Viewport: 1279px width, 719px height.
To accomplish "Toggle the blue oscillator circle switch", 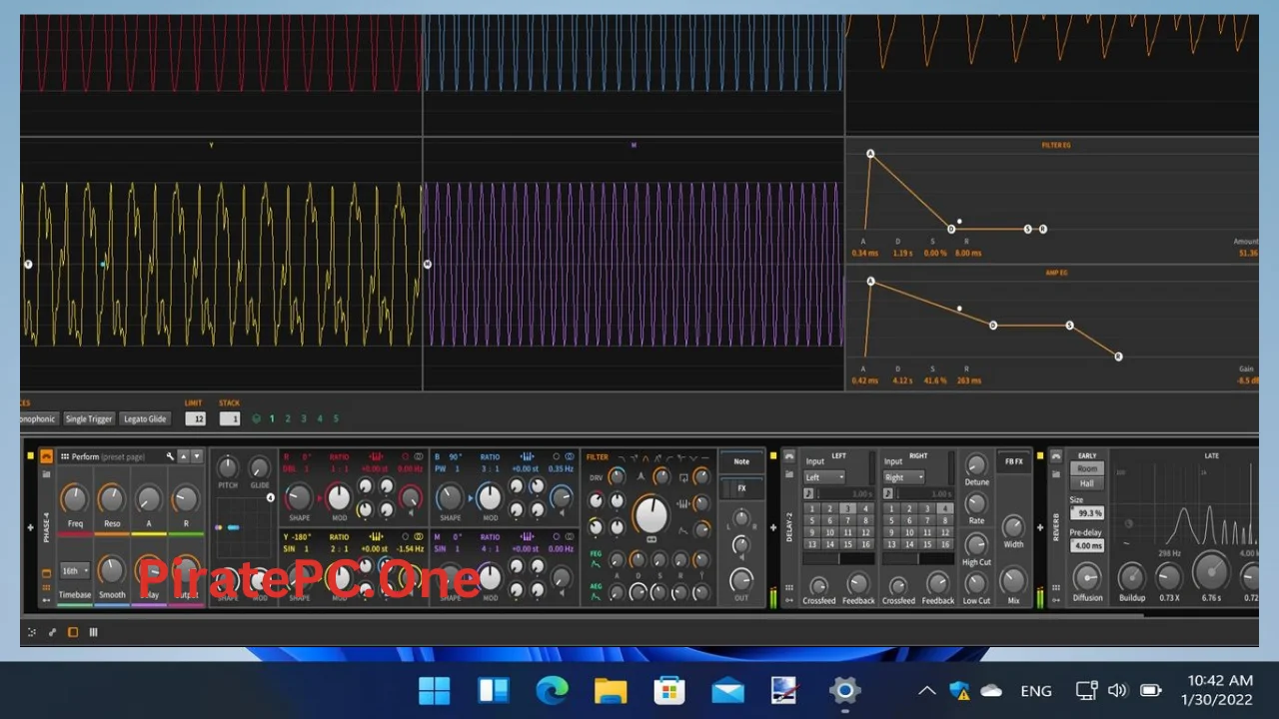I will 557,456.
